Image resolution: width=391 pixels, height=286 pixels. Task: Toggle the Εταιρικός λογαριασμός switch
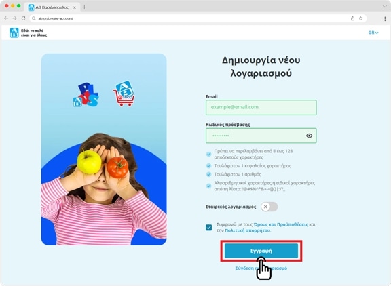coord(269,207)
